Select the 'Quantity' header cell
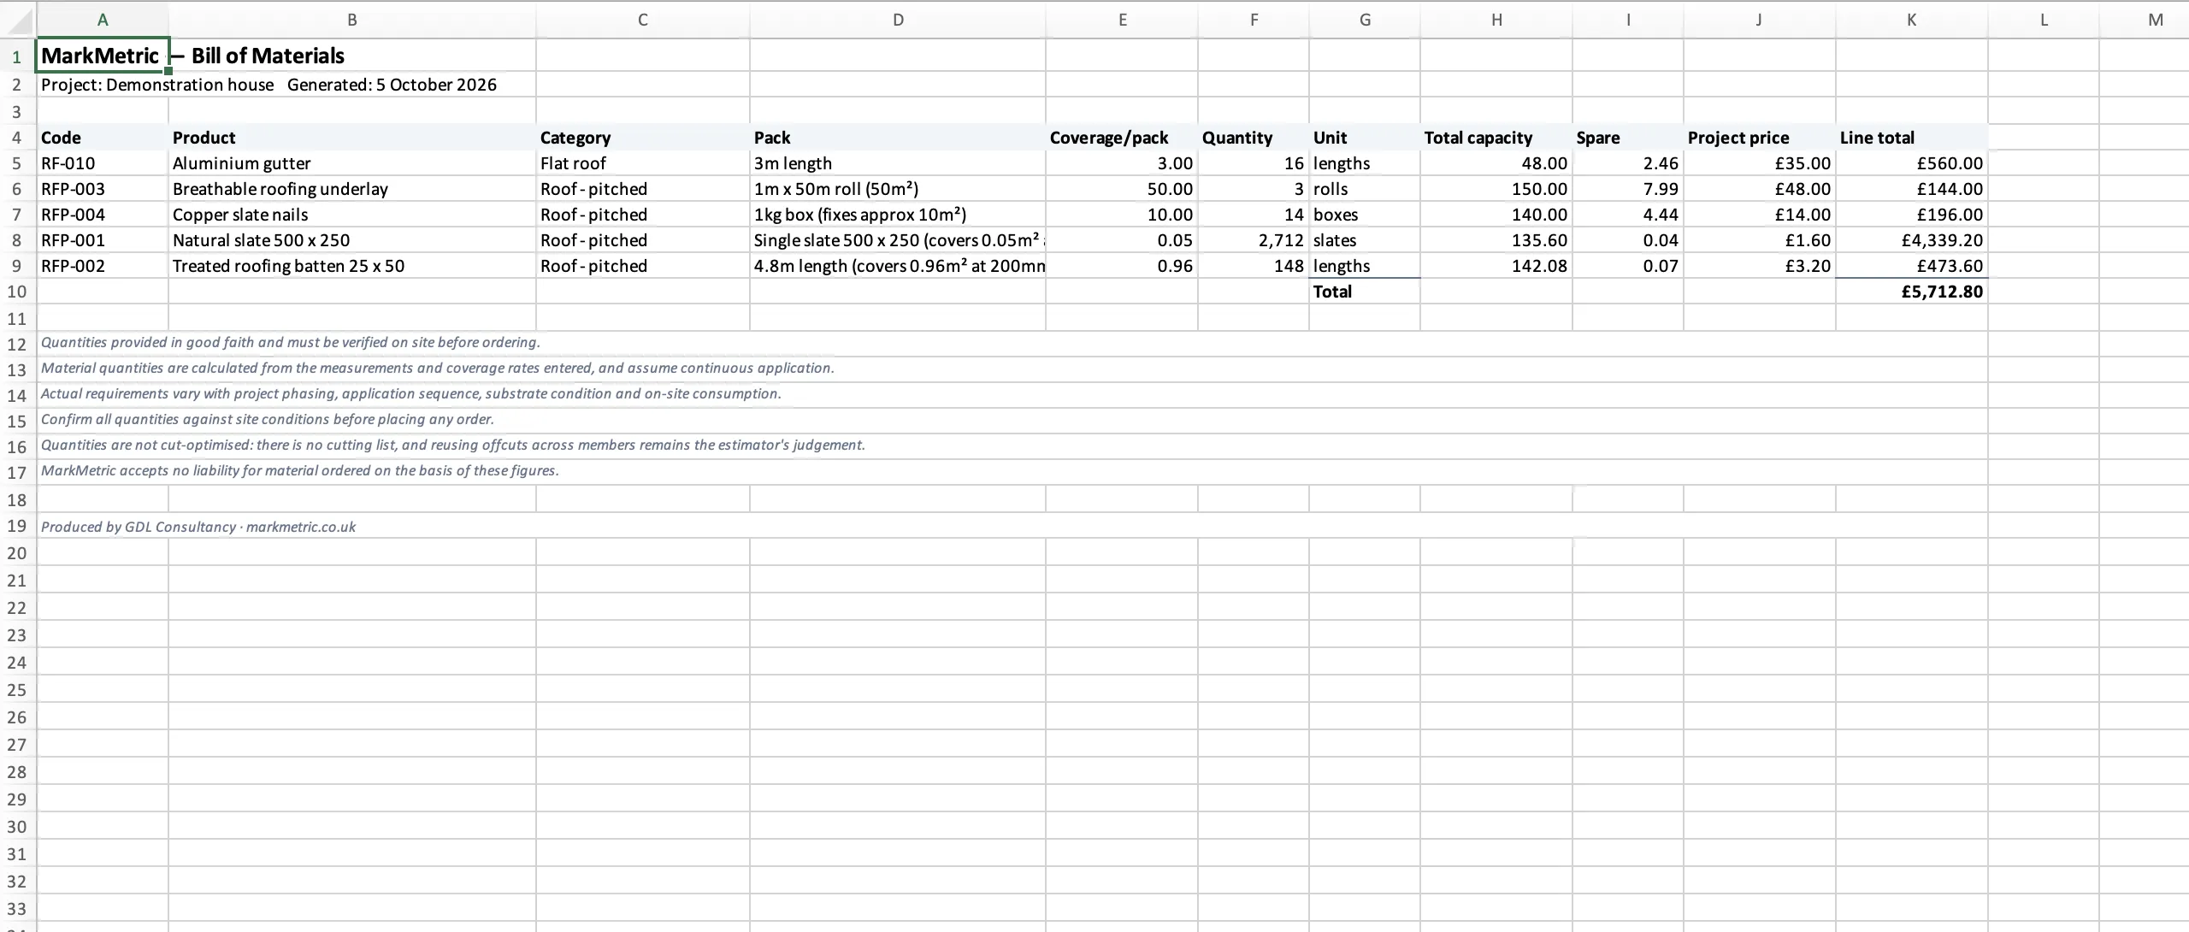2189x932 pixels. [x=1254, y=138]
